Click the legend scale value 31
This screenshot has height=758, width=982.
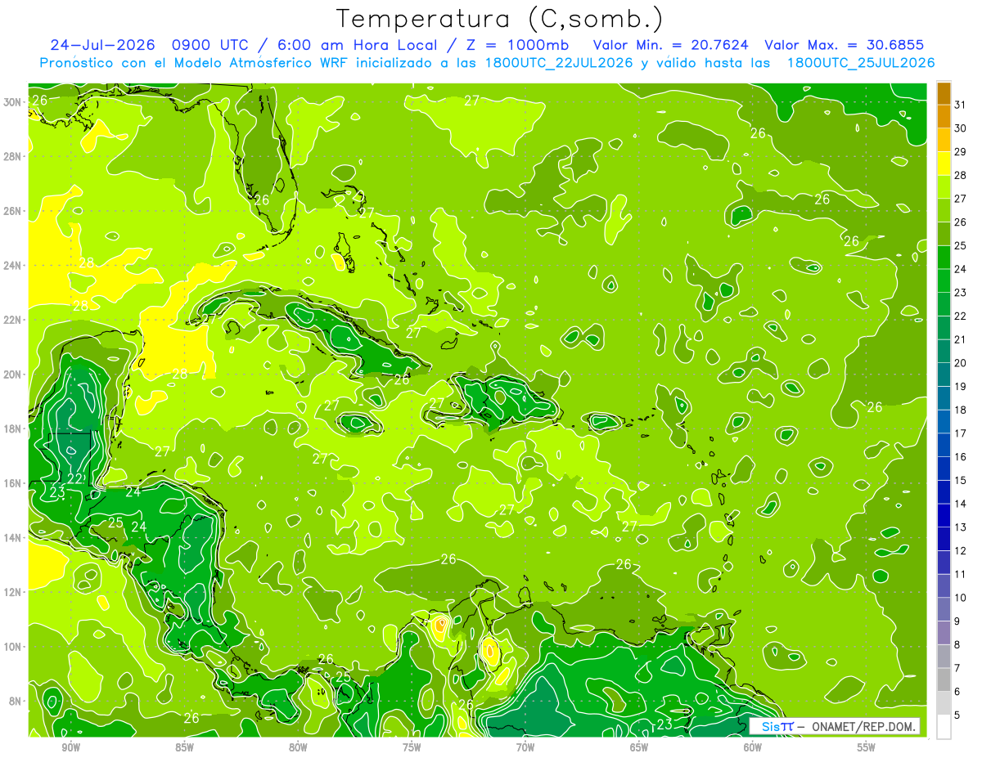(961, 105)
